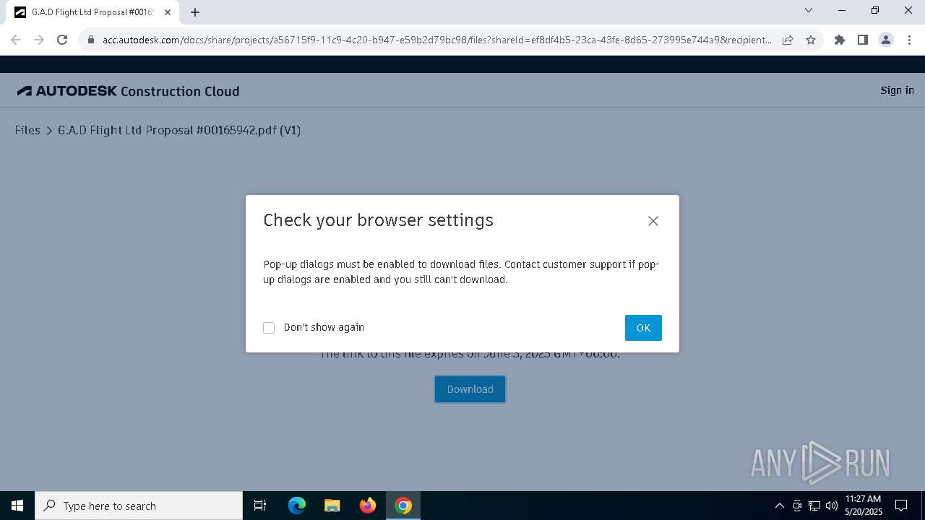Close the browser settings dialog with X
This screenshot has width=925, height=520.
[653, 221]
